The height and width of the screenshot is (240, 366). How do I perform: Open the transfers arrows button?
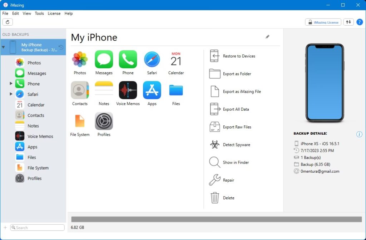coord(348,22)
